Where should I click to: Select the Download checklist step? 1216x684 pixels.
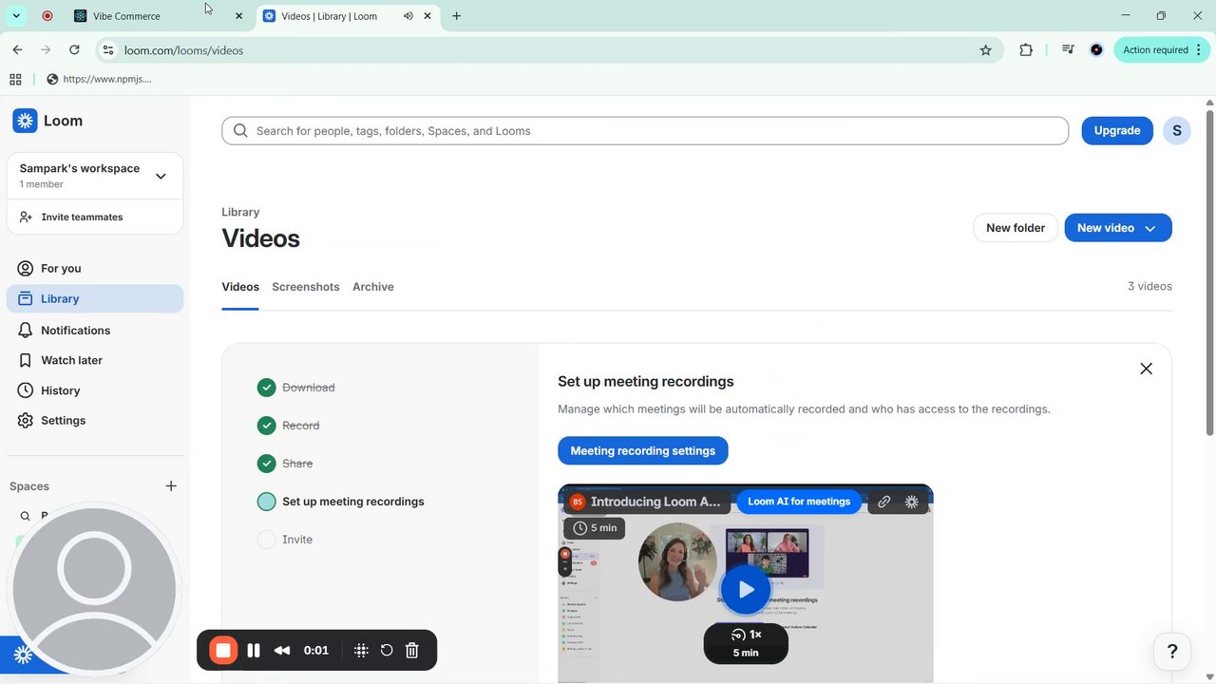click(296, 388)
